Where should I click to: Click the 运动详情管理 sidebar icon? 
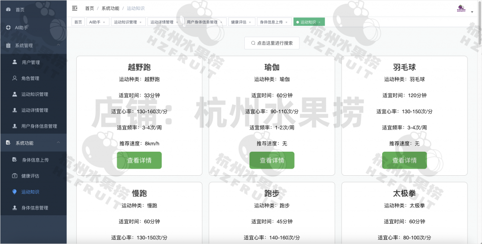click(x=15, y=110)
